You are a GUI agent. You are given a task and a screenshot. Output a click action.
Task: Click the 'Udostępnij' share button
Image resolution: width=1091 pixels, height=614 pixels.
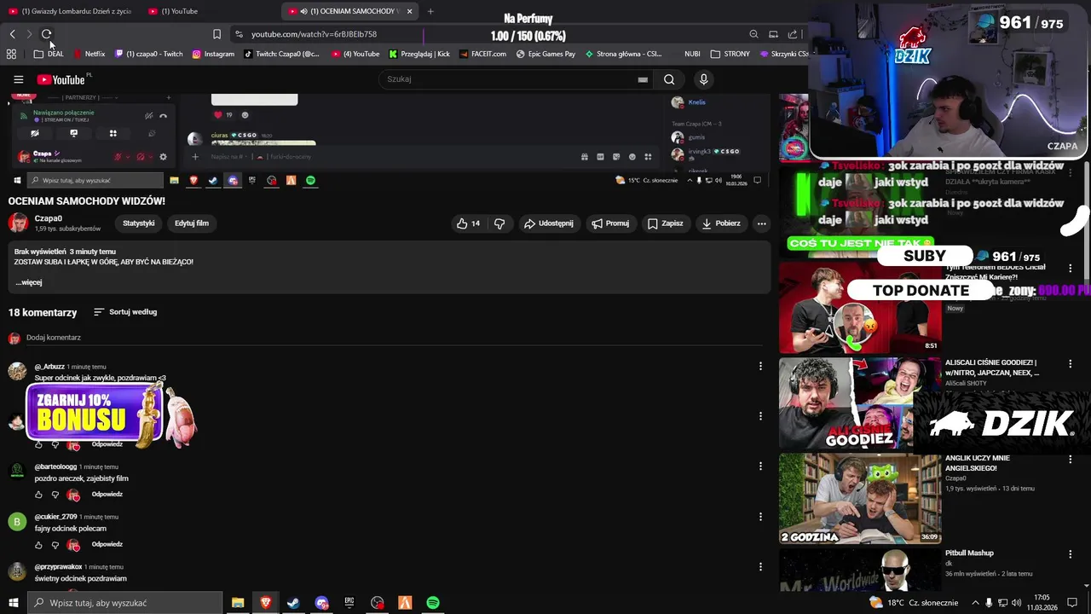pyautogui.click(x=548, y=223)
